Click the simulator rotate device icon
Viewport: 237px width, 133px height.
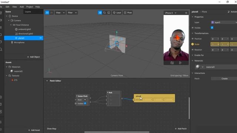[x=180, y=63]
